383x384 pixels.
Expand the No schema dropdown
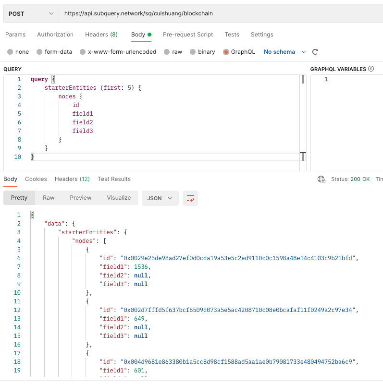(285, 52)
